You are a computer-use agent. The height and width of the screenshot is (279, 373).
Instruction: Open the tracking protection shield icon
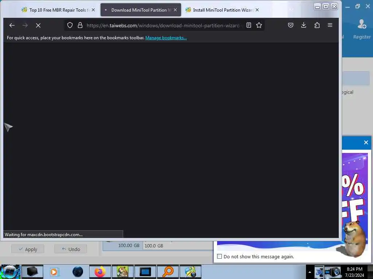(70, 25)
